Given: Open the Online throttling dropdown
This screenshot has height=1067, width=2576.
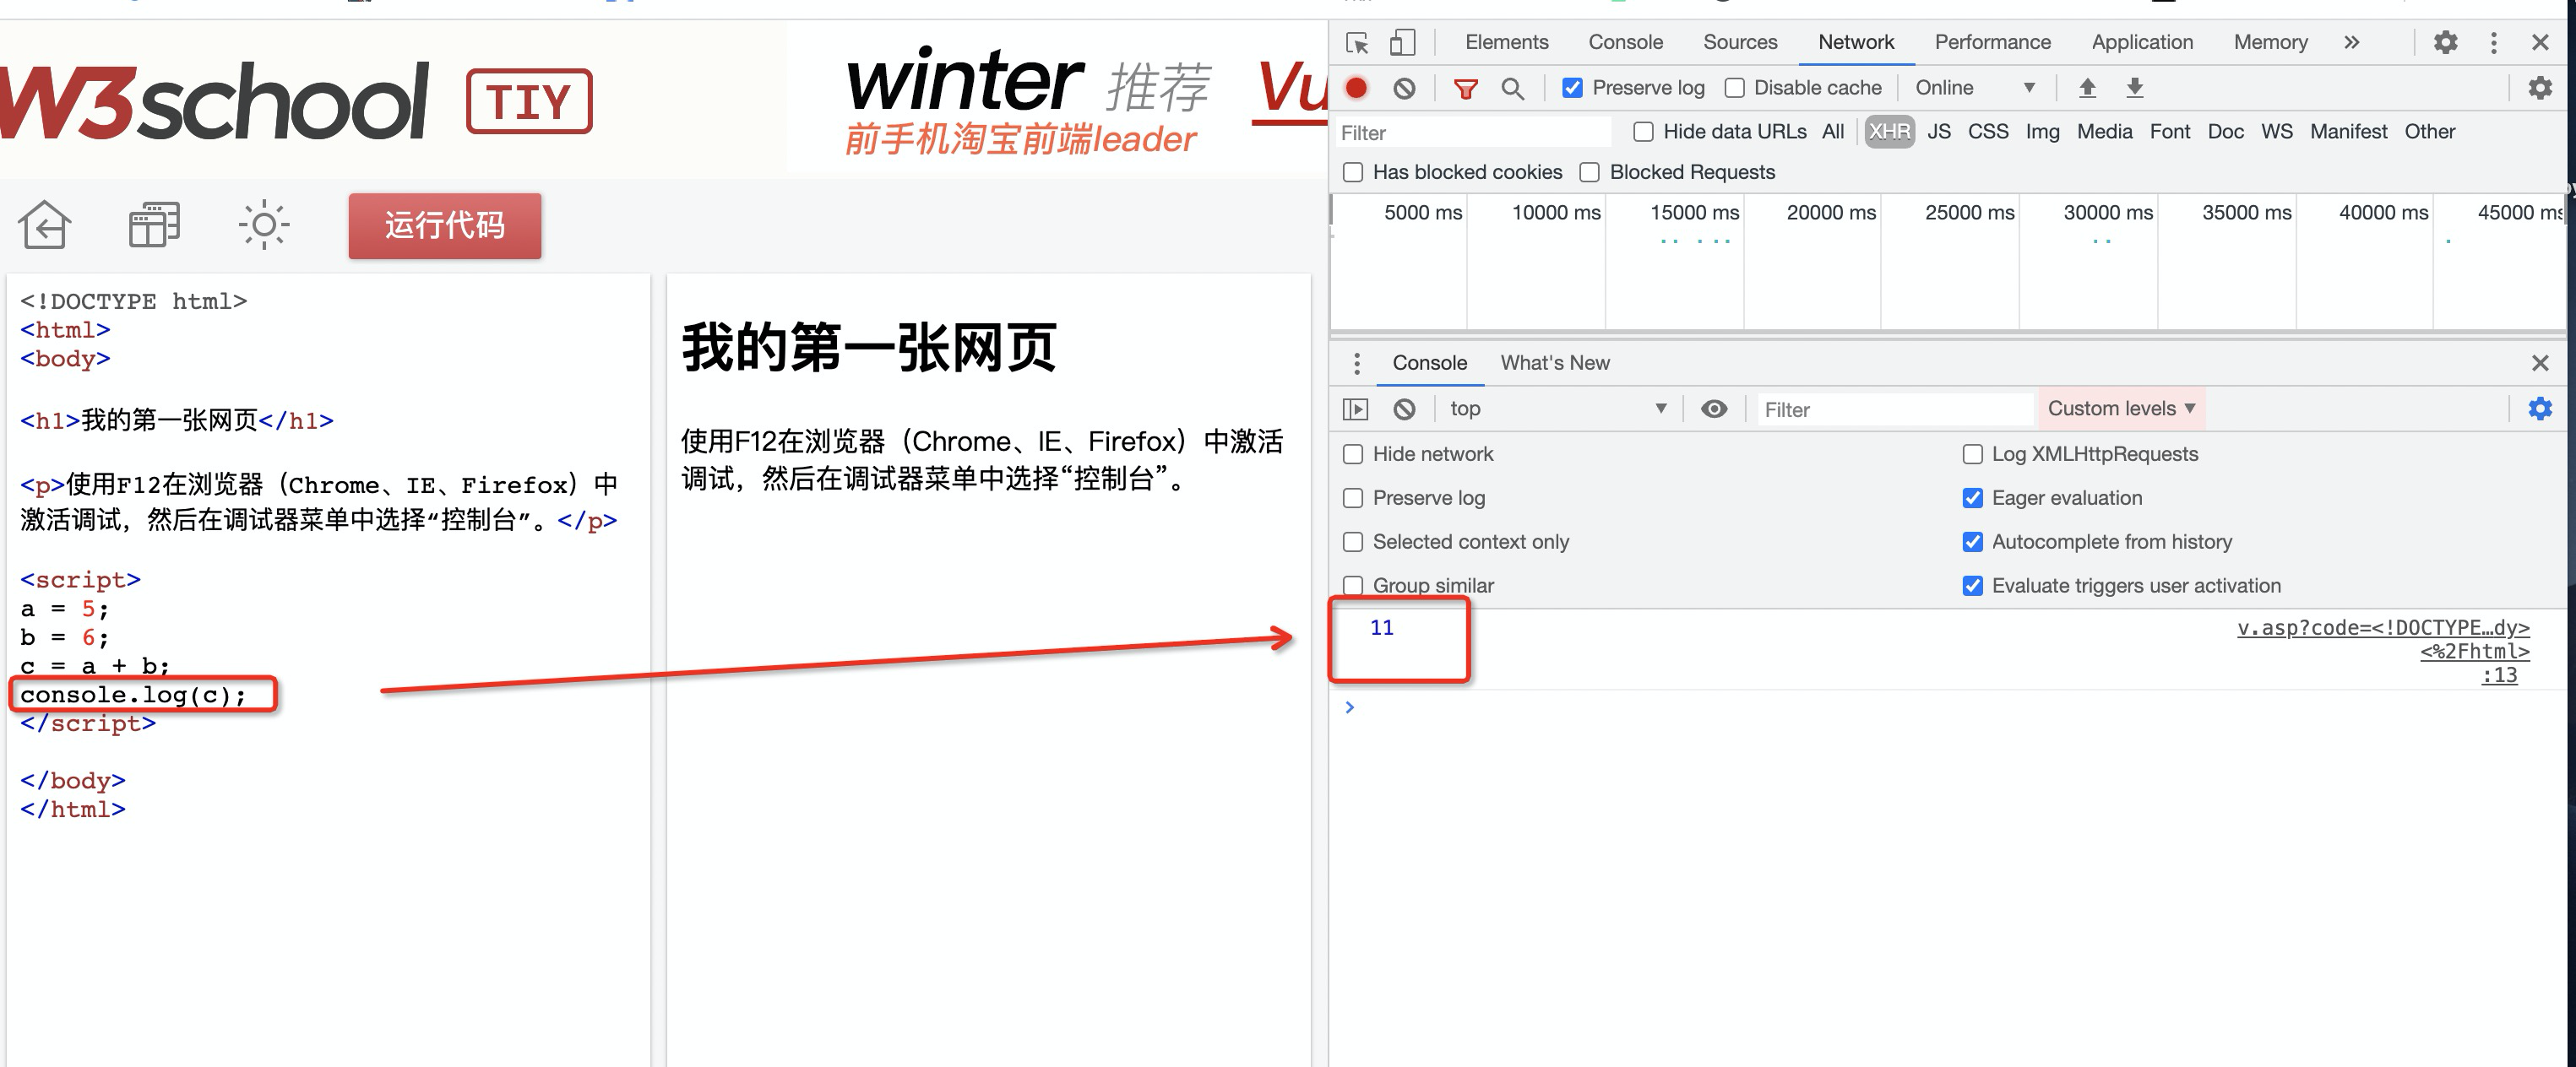Looking at the screenshot, I should 1974,88.
